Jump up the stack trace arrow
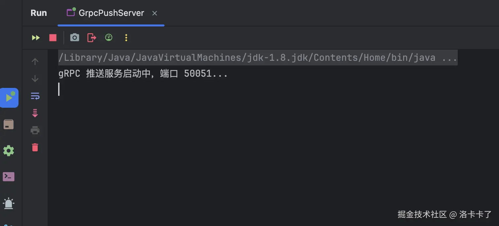Viewport: 499px width, 226px height. pyautogui.click(x=35, y=61)
